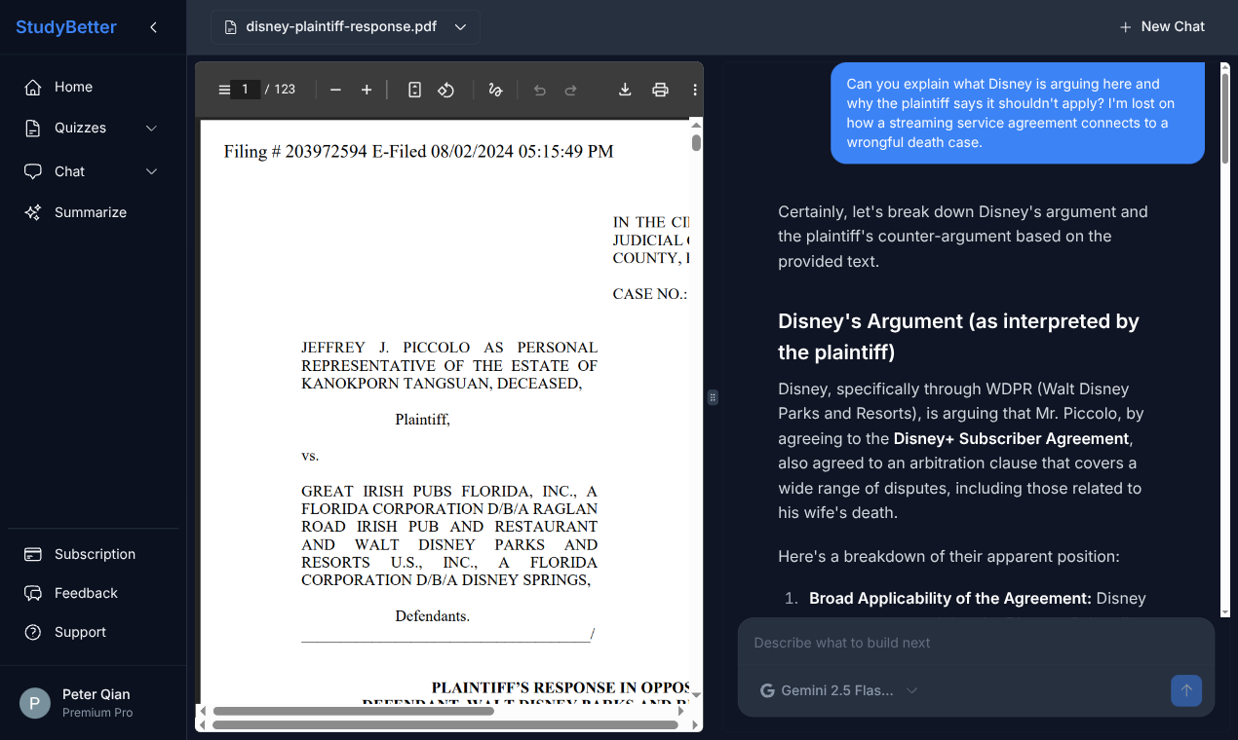Open the Subscription page
The width and height of the screenshot is (1238, 740).
tap(95, 554)
